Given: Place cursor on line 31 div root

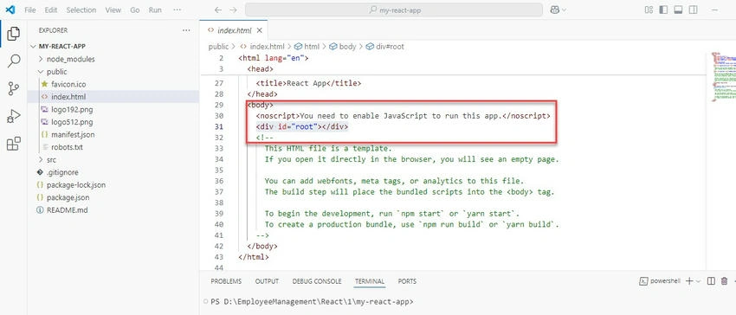Looking at the screenshot, I should 302,126.
